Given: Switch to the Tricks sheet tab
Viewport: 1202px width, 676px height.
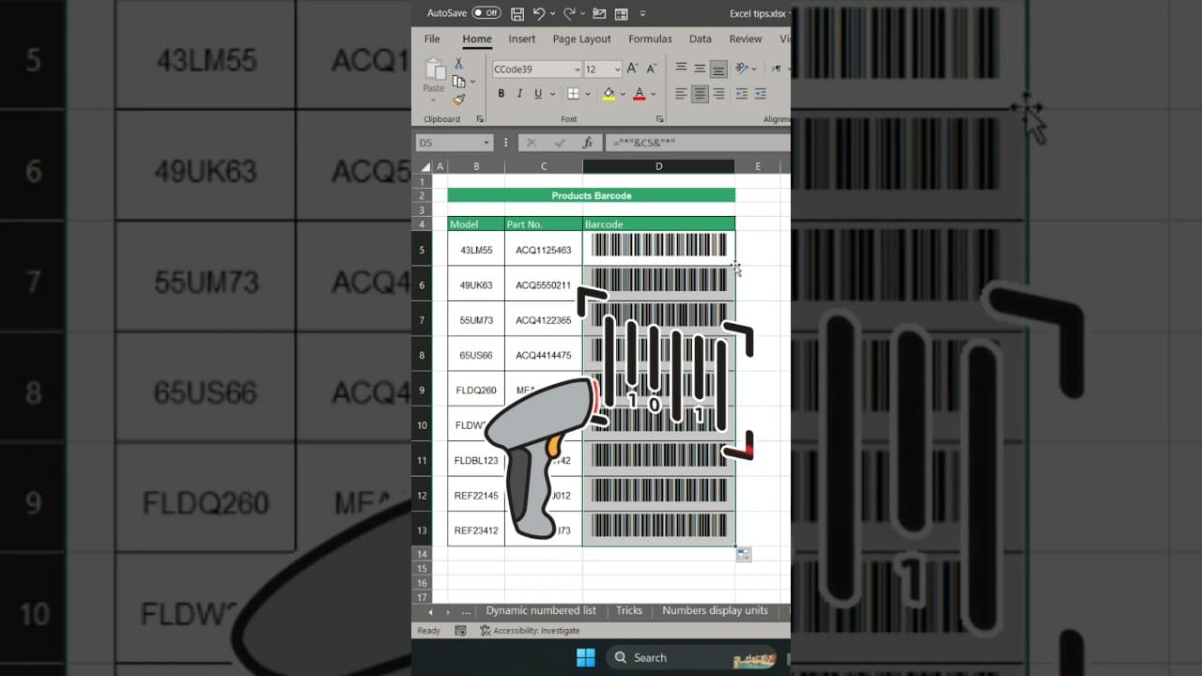Looking at the screenshot, I should coord(629,610).
